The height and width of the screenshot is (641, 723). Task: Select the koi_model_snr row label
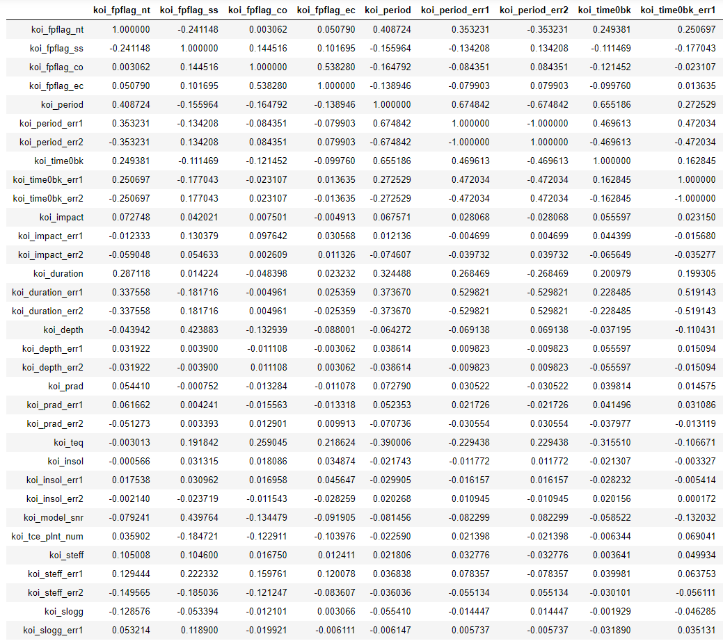point(54,518)
